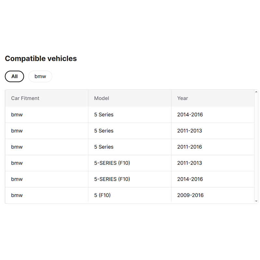Click the scroll up arrow in table
This screenshot has height=260, width=260.
coord(256,92)
